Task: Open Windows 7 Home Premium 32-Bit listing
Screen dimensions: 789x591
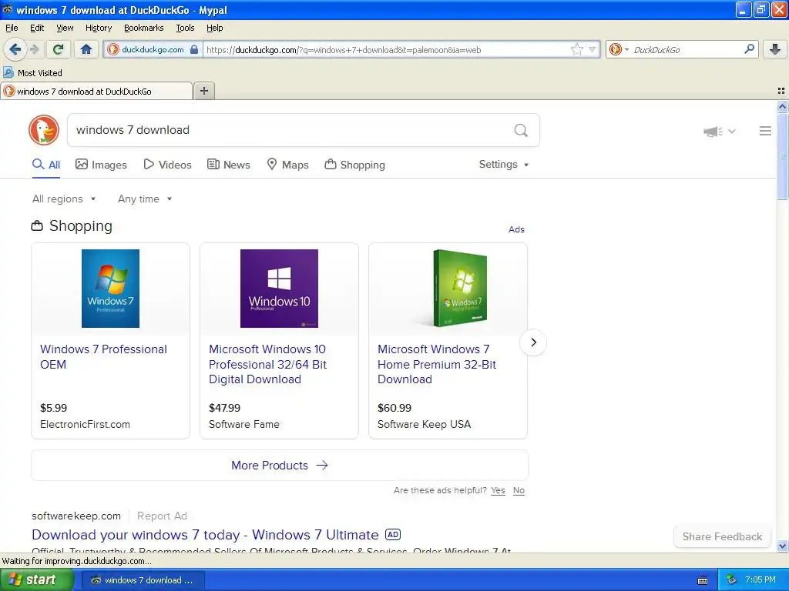Action: tap(437, 364)
